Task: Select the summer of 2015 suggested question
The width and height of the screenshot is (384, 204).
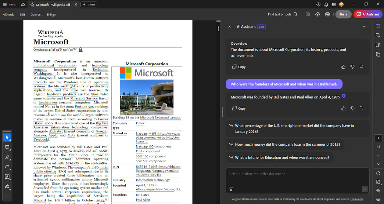Action: tap(285, 144)
